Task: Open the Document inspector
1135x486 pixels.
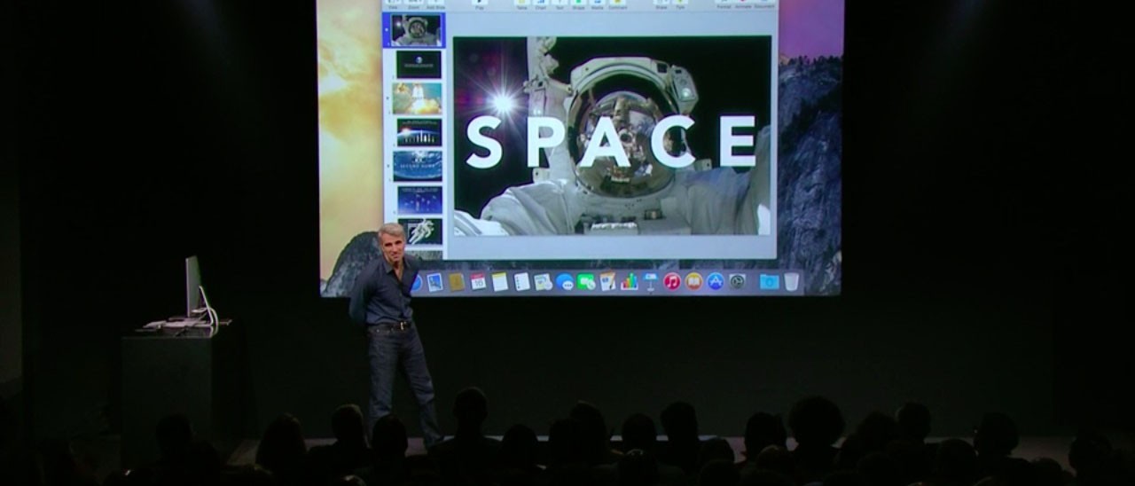Action: tap(764, 4)
